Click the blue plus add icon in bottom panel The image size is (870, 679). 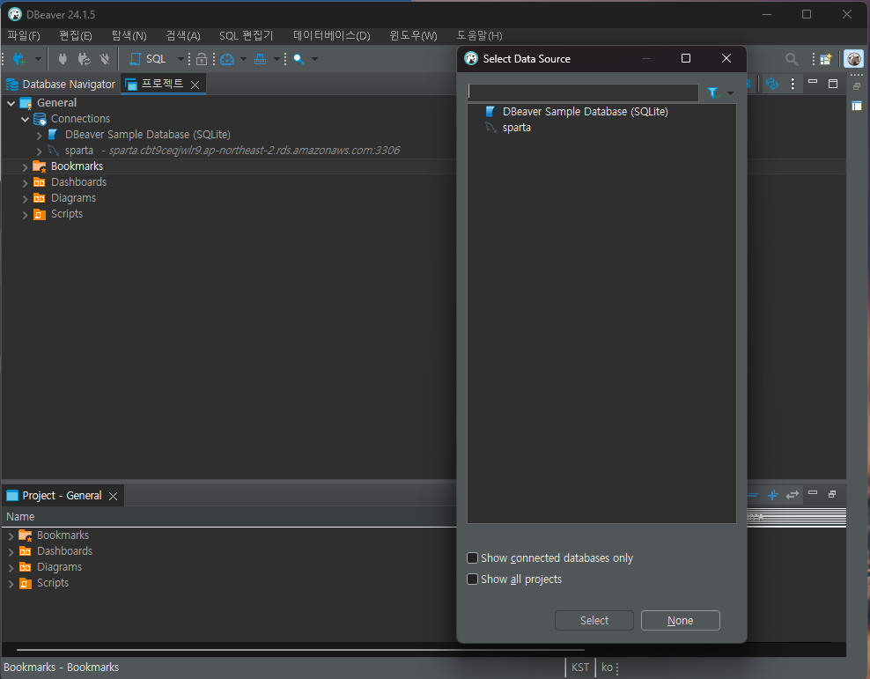773,494
